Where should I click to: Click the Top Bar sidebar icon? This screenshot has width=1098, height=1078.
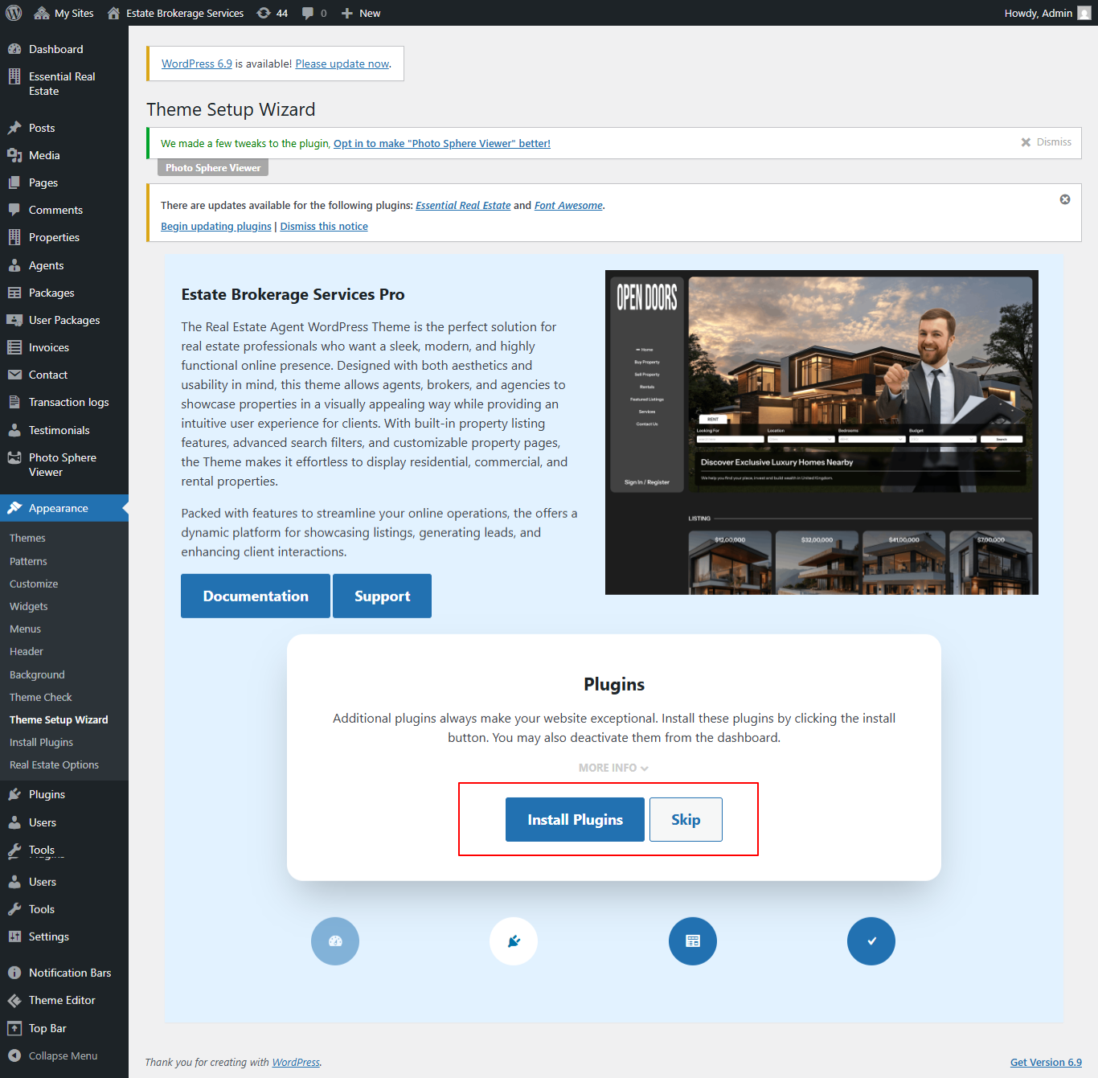point(16,1027)
